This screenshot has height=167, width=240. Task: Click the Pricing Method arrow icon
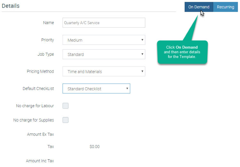142,71
